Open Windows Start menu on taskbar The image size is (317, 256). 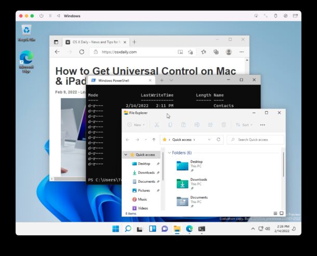[x=115, y=228]
